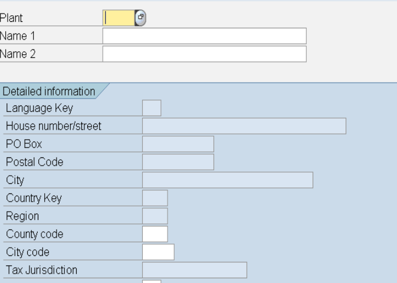
Task: Click the Plant input field
Action: pos(119,18)
